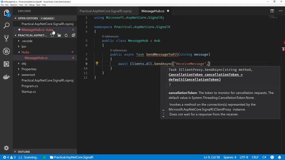Expand the obj folder
Image resolution: width=285 pixels, height=160 pixels.
tap(19, 64)
